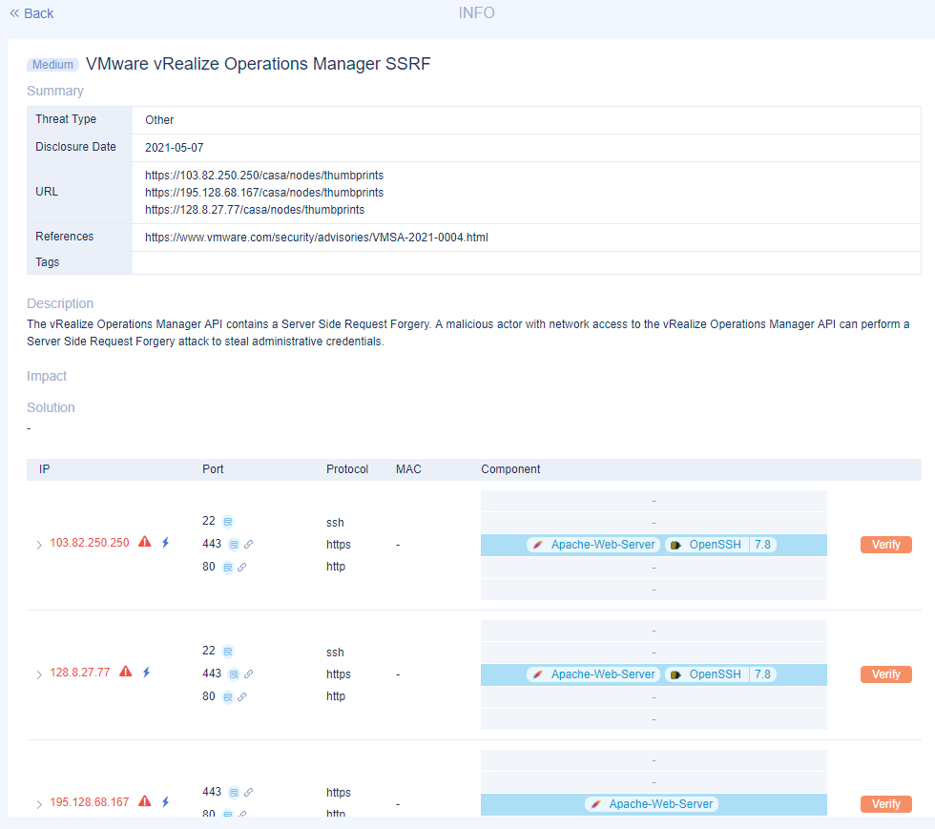Open banner details icon for port 443 of 128.8.27.77
Screen dimensions: 935x829
tap(234, 674)
